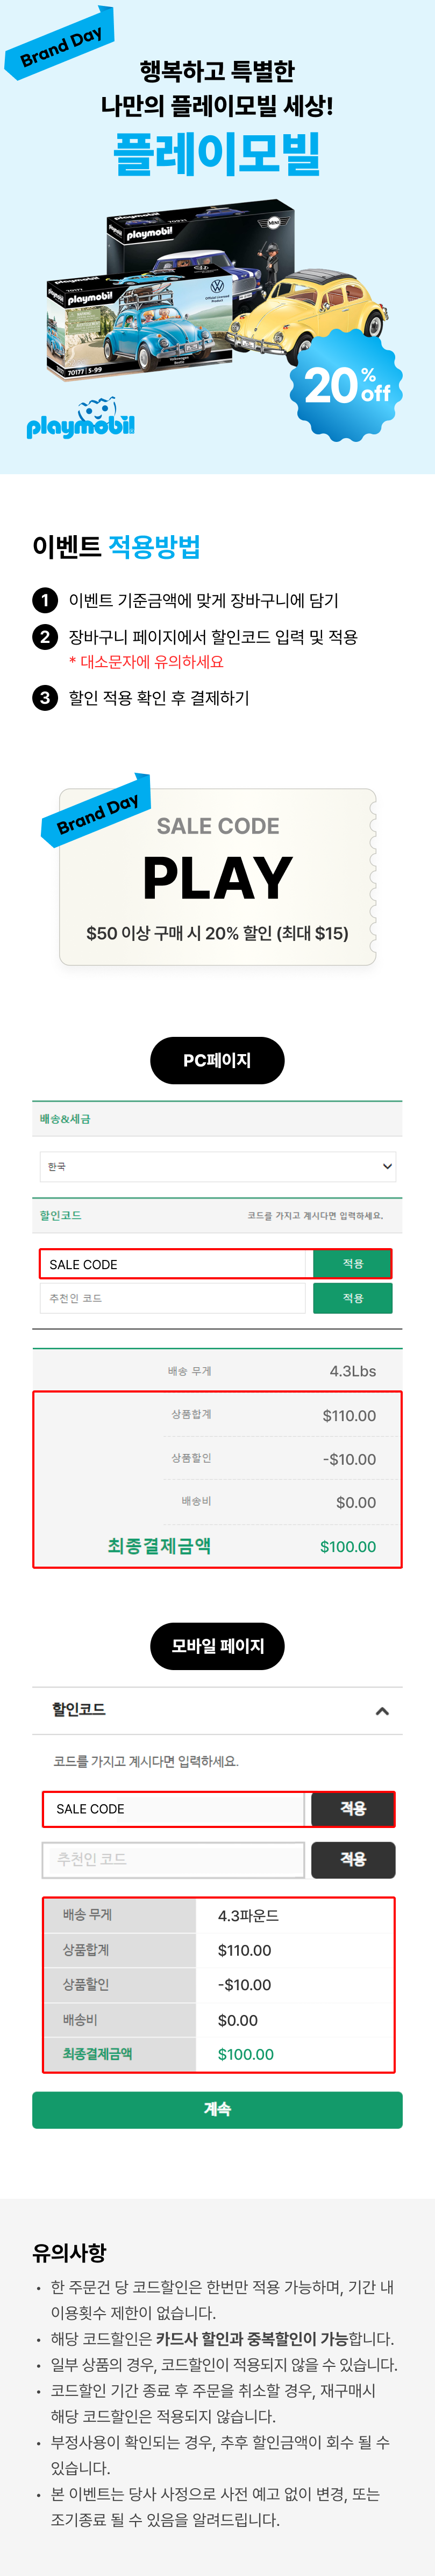Focus the PC SALE CODE input field
435x2576 pixels.
pos(173,1264)
